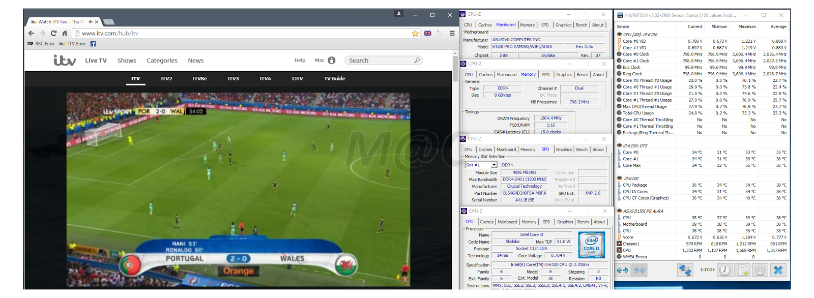814x298 pixels.
Task: Open the TV Guide
Action: pyautogui.click(x=335, y=79)
